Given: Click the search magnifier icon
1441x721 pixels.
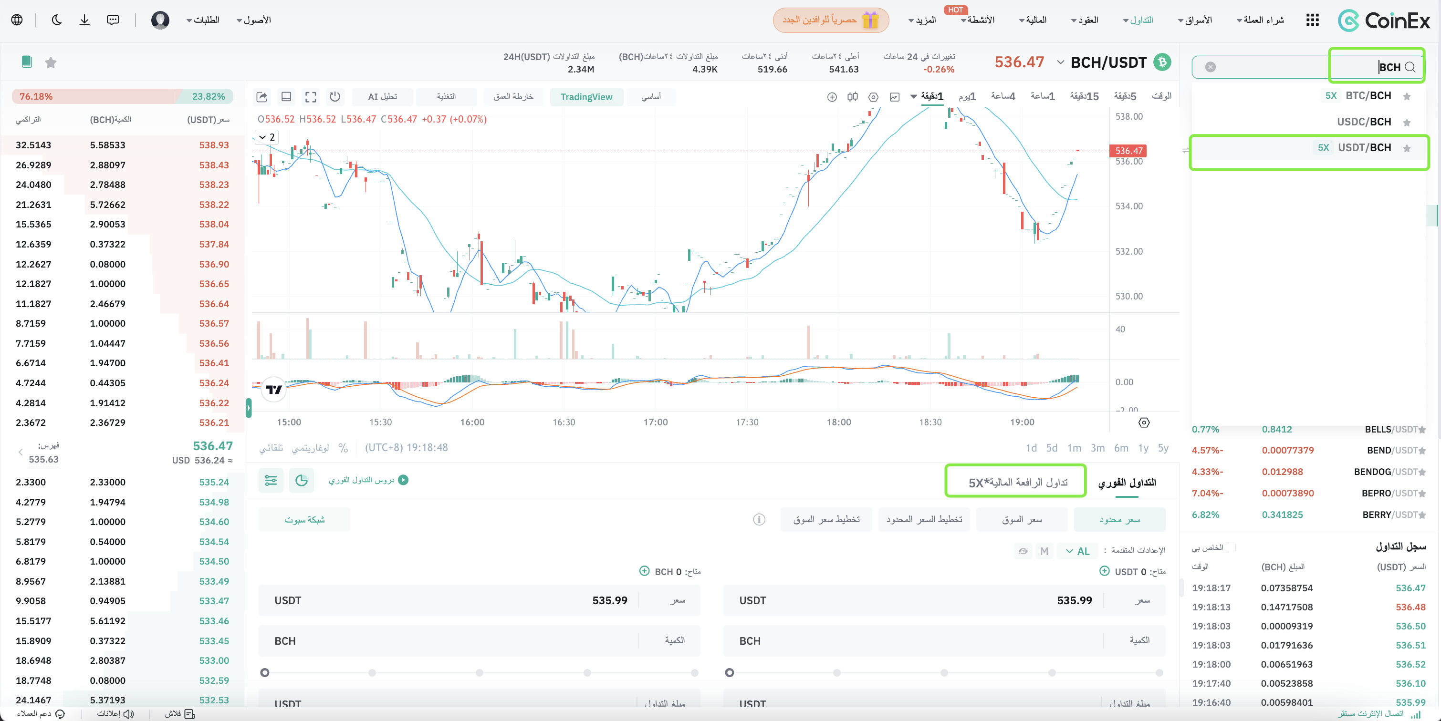Looking at the screenshot, I should (1410, 67).
